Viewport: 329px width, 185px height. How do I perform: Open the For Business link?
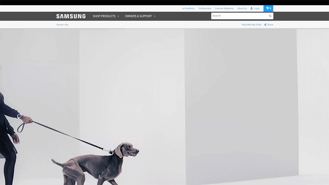(205, 8)
